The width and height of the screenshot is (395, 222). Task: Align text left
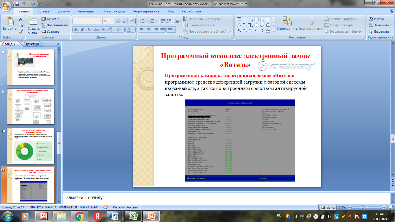coord(142,29)
